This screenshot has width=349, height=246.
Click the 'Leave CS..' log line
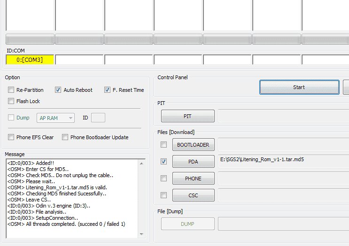point(29,200)
